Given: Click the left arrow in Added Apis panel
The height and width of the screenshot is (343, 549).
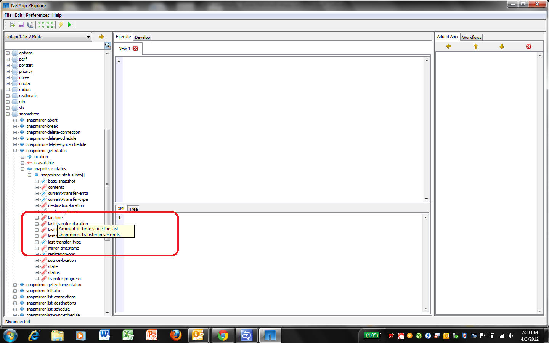Looking at the screenshot, I should pos(449,46).
